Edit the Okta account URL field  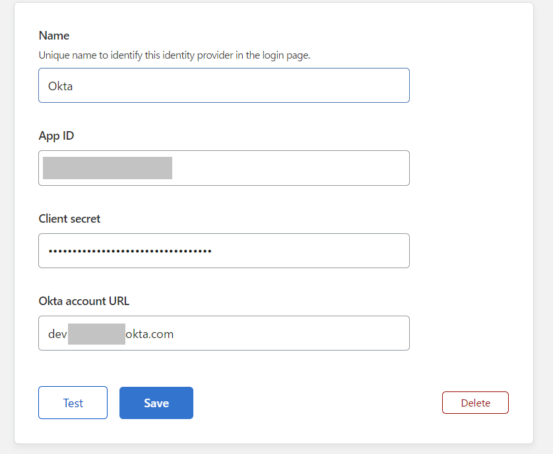click(x=224, y=333)
